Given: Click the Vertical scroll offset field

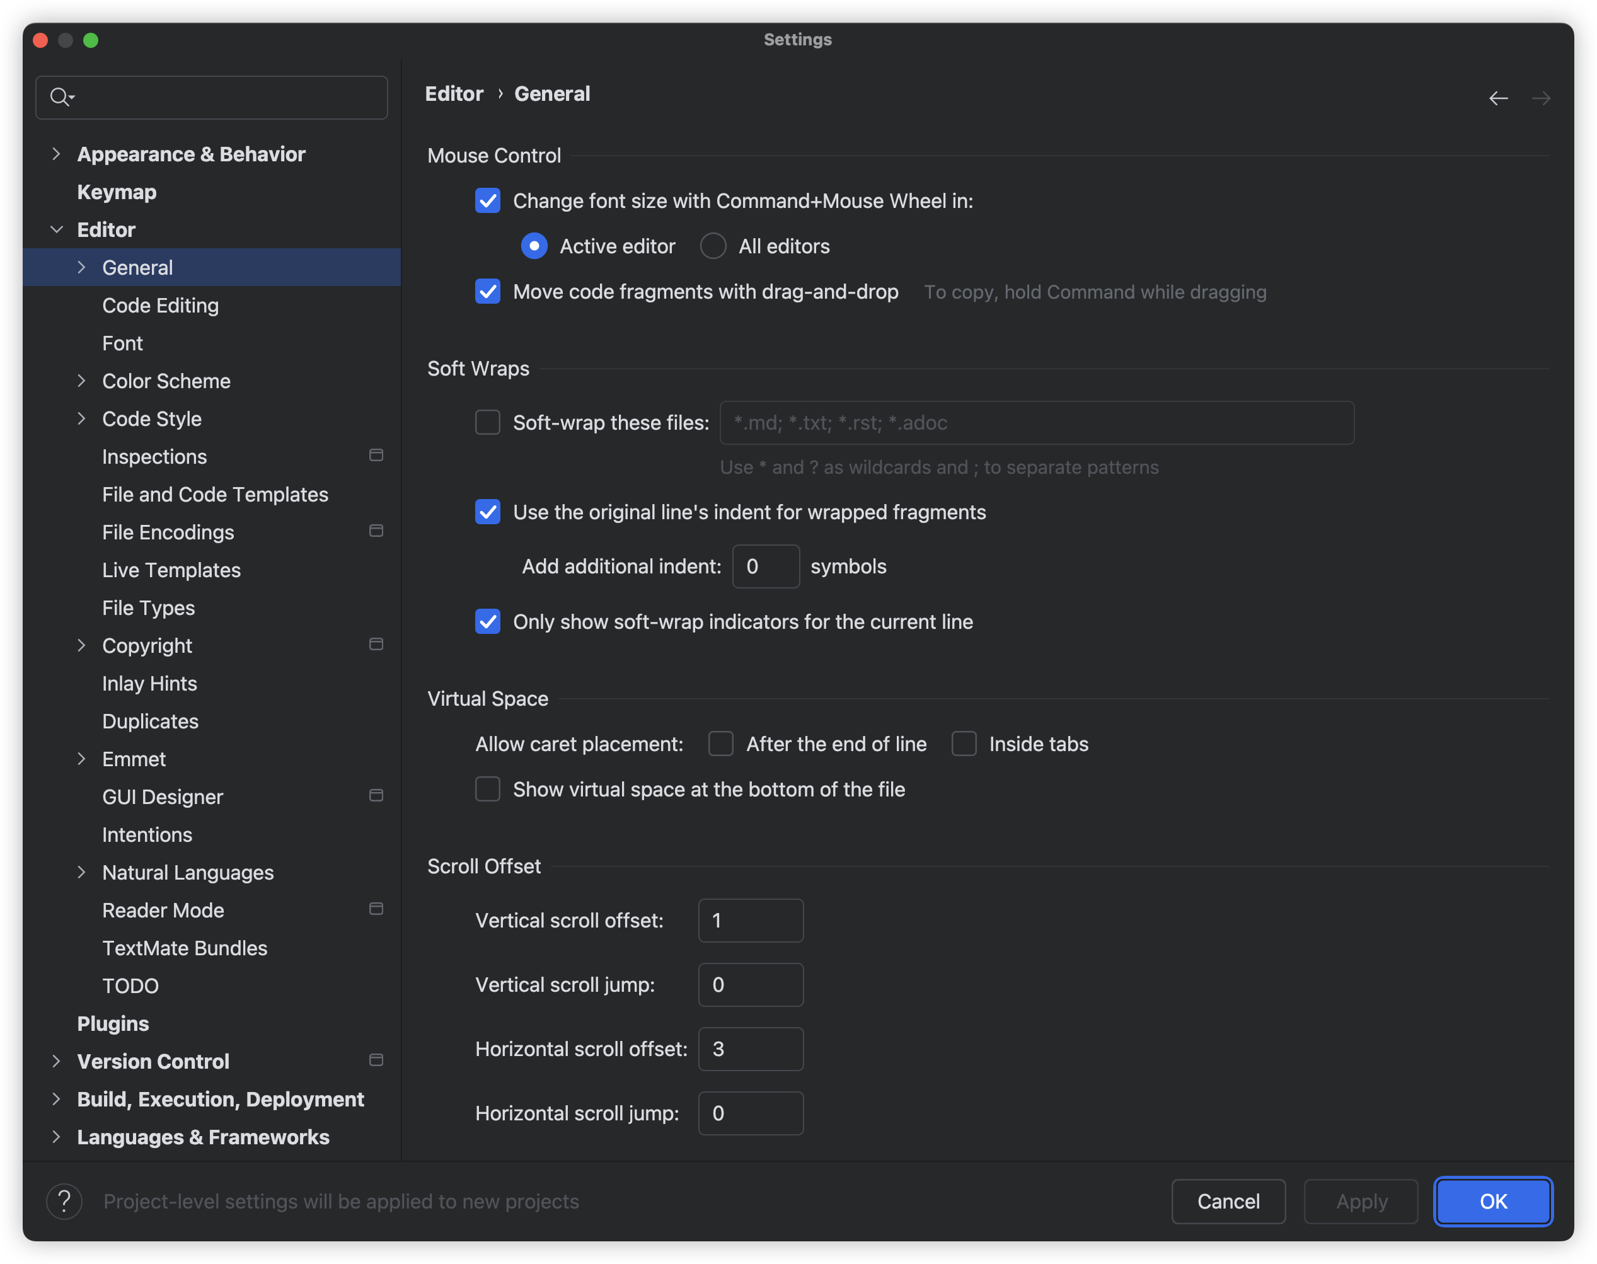Looking at the screenshot, I should coord(751,920).
